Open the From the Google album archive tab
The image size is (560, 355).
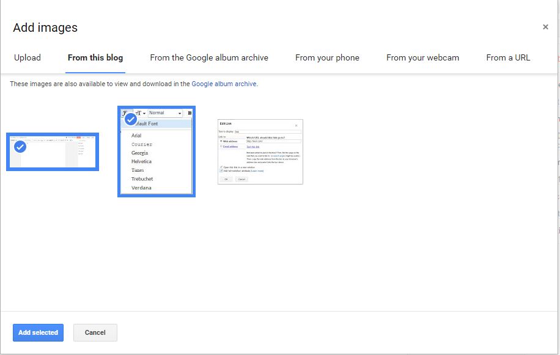[x=209, y=57]
